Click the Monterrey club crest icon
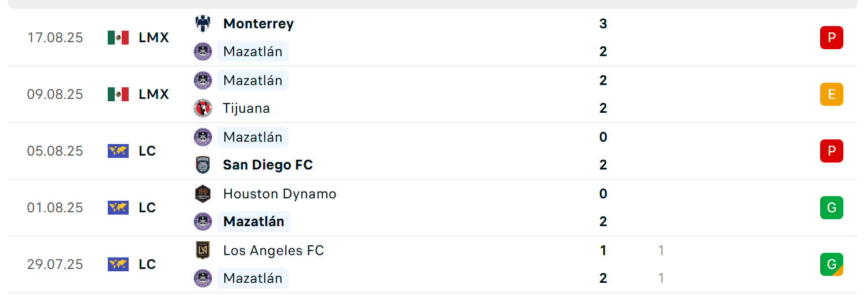 (x=203, y=24)
